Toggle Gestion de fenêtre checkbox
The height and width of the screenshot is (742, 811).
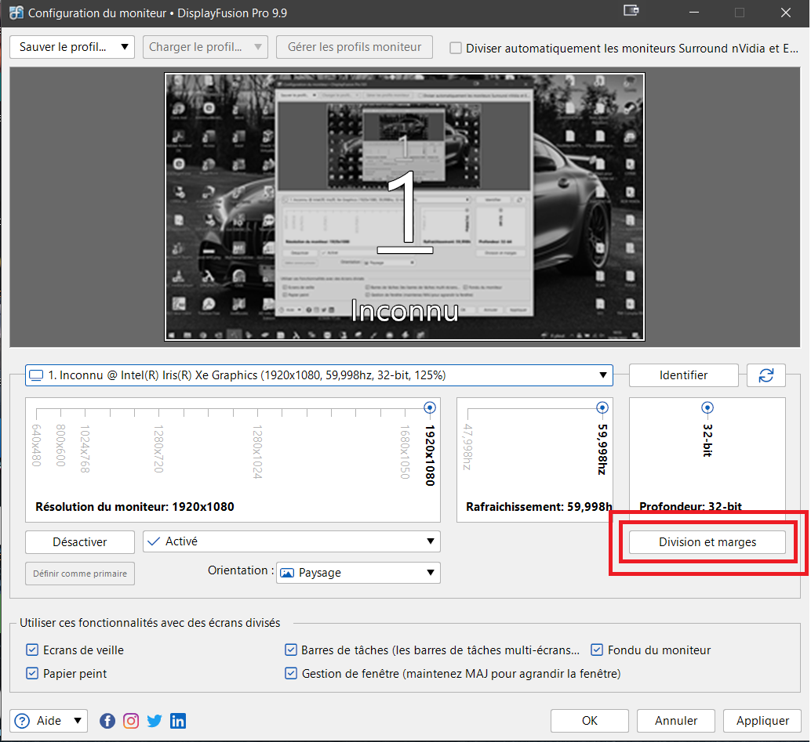point(291,673)
